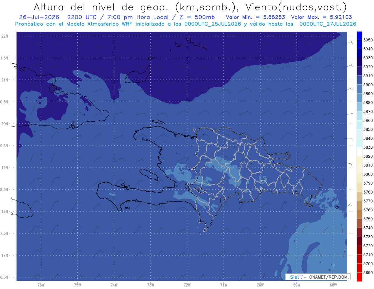Viewport: 374px width, 289px height.
Task: Click the 'Valor Max. = 5.92103' text
Action: (321, 17)
